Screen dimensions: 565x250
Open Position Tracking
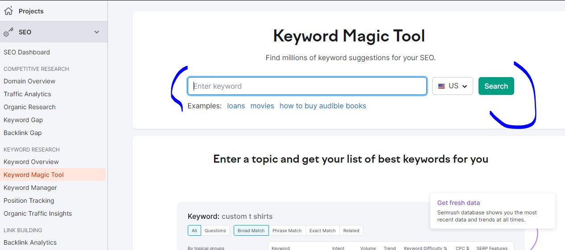pyautogui.click(x=29, y=201)
